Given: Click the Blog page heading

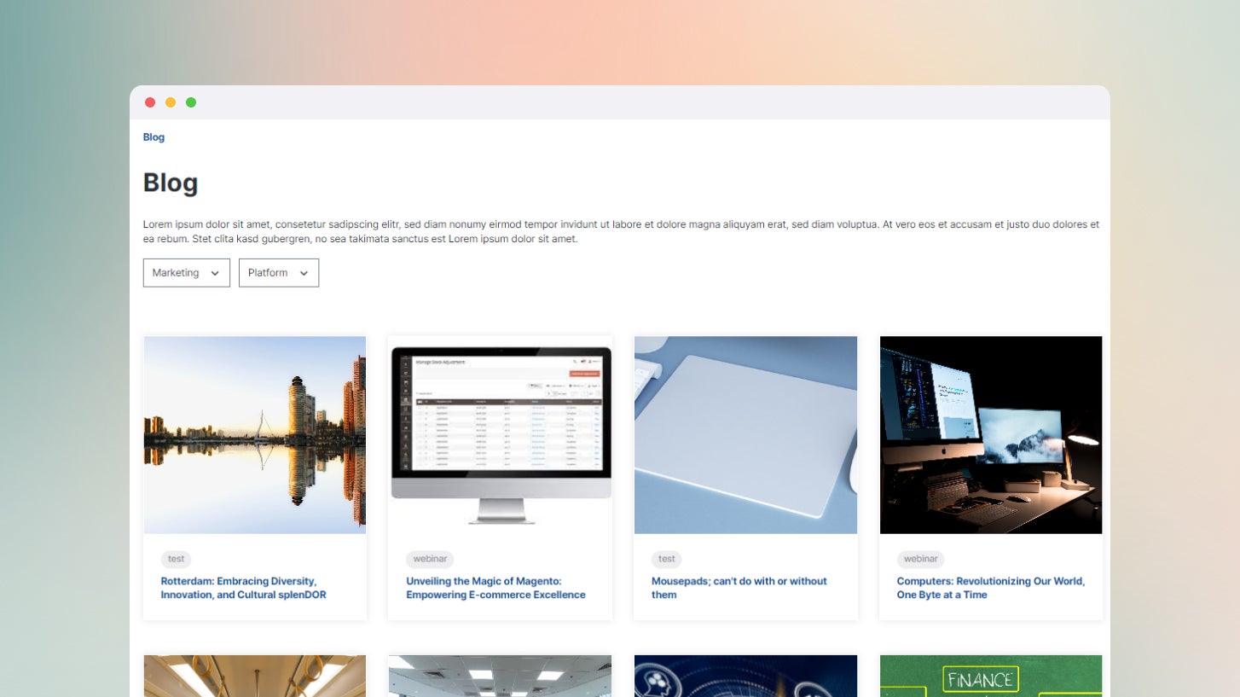Looking at the screenshot, I should pos(171,183).
